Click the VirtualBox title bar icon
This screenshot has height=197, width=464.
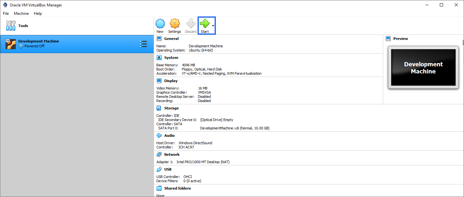tap(5, 5)
